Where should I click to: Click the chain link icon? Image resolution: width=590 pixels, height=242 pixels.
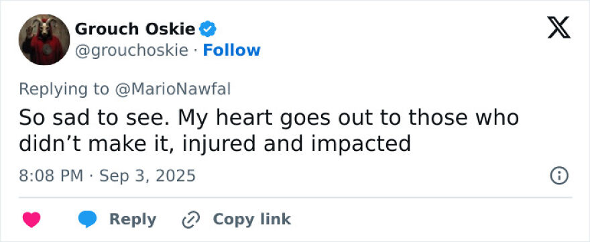[190, 220]
